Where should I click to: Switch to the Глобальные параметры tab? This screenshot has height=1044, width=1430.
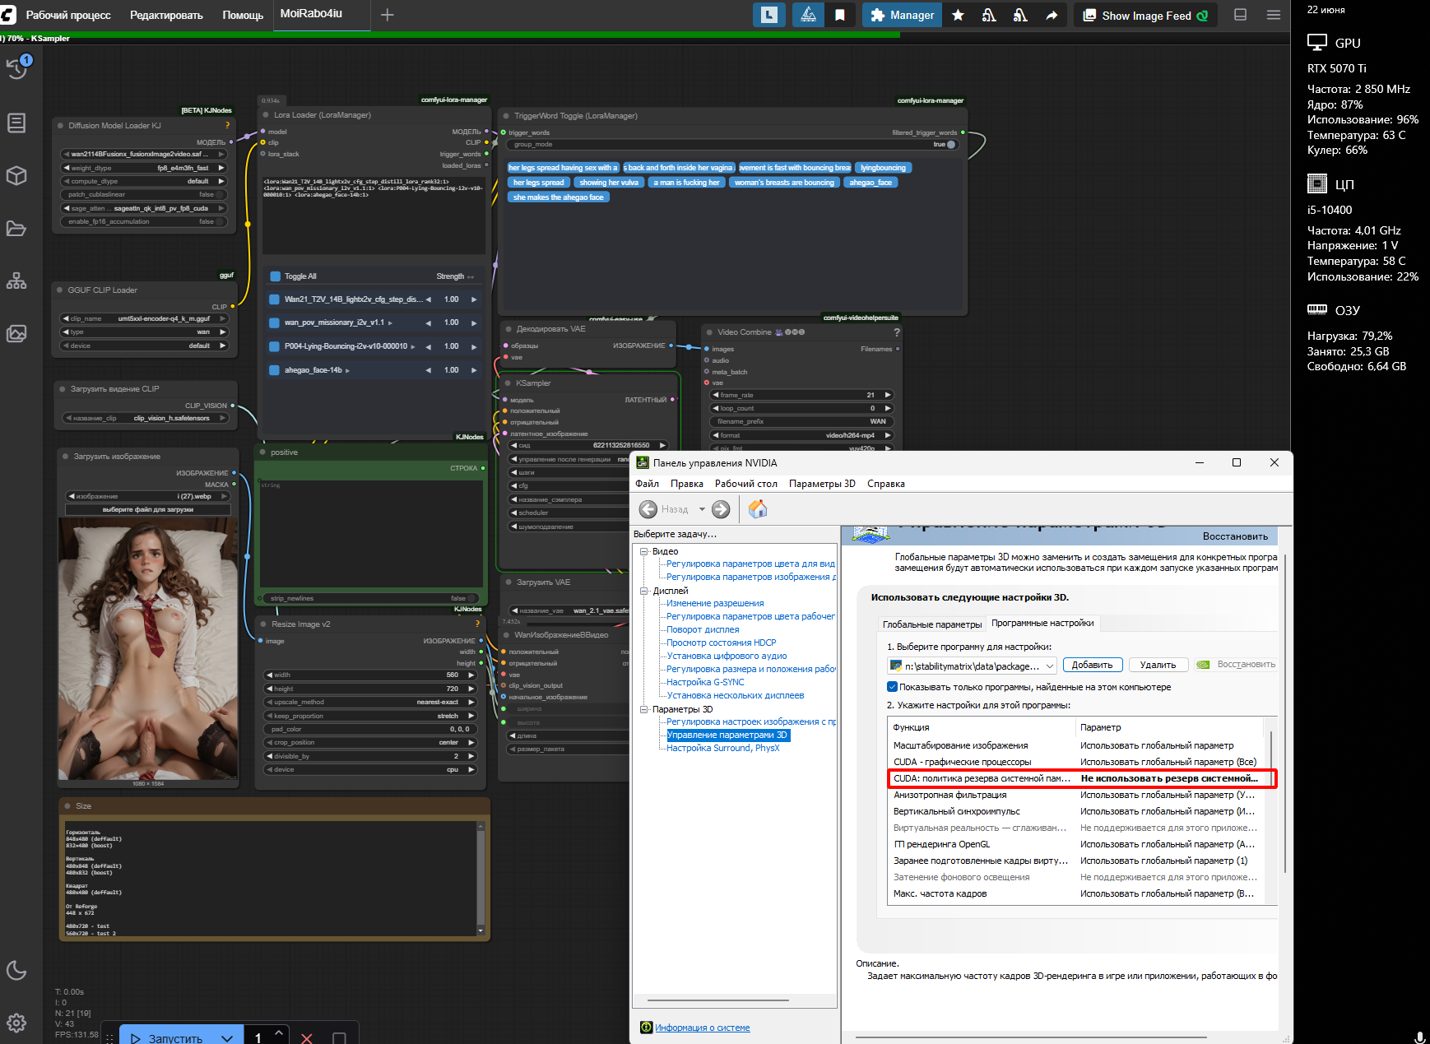tap(931, 624)
